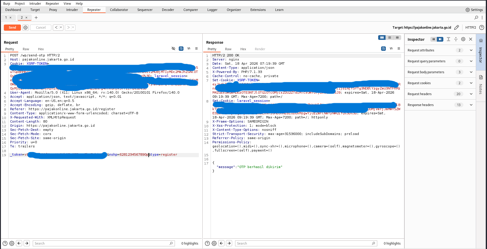Toggle non-printable \n characters in Response
The image size is (487, 249).
tap(391, 48)
